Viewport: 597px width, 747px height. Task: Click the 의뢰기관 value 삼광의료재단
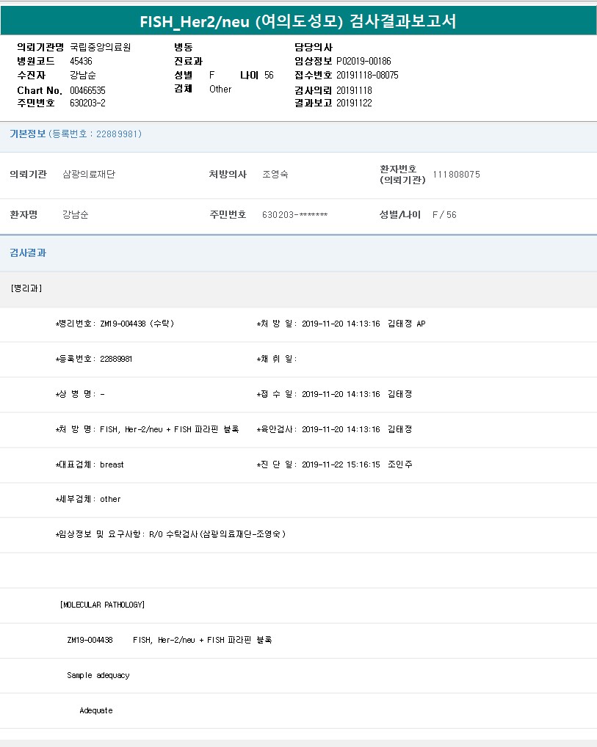89,175
